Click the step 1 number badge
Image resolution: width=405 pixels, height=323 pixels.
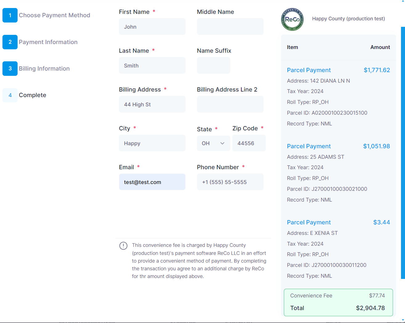pyautogui.click(x=10, y=15)
